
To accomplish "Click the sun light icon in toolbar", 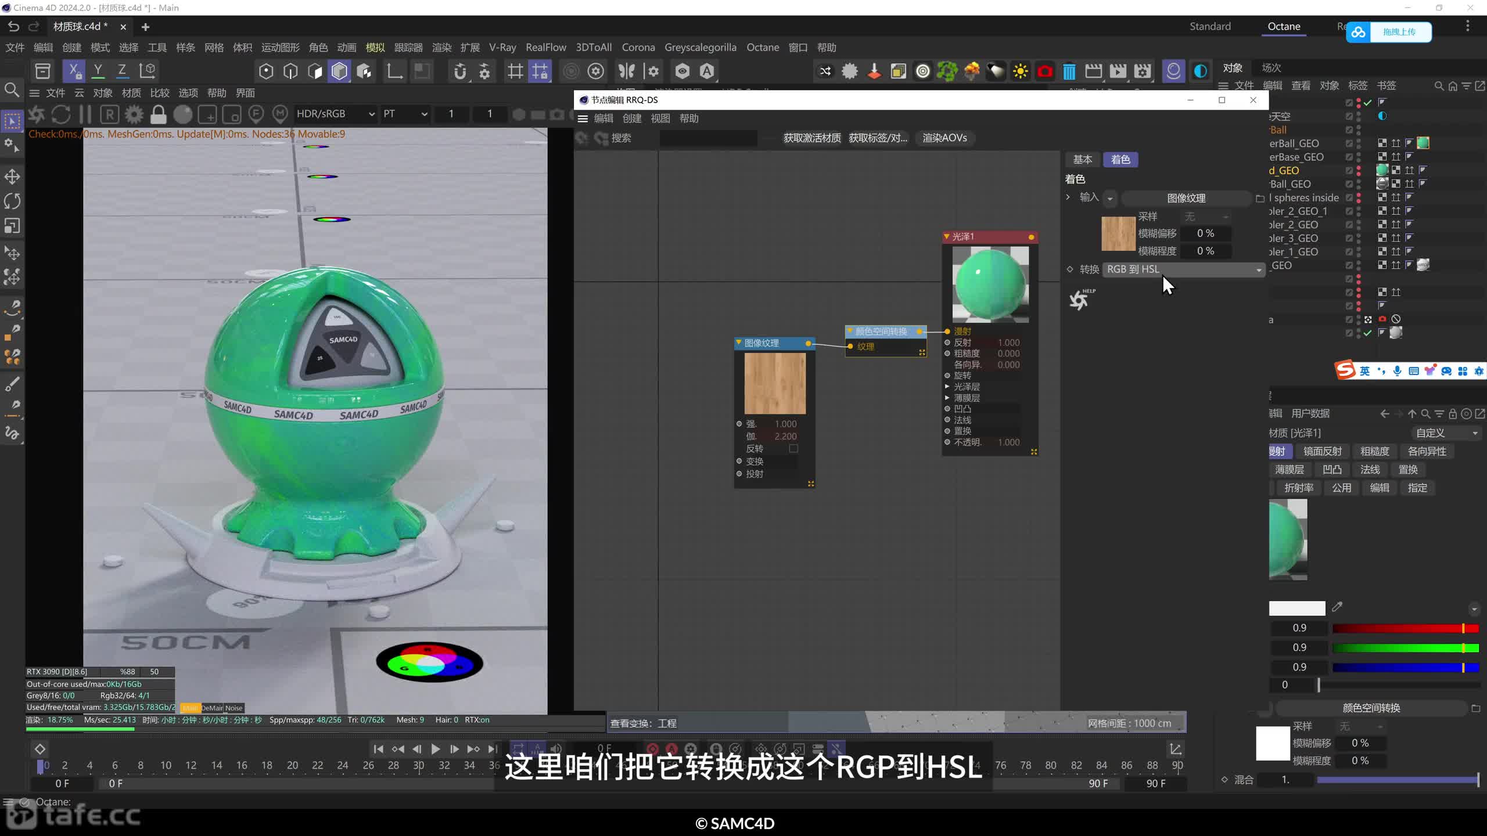I will click(1020, 71).
